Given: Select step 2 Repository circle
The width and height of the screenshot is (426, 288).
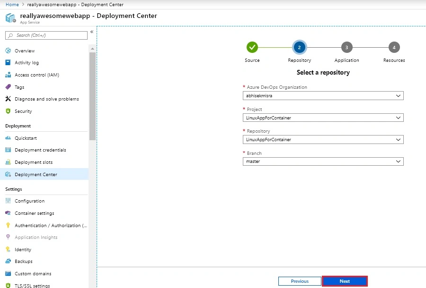Looking at the screenshot, I should pos(300,47).
